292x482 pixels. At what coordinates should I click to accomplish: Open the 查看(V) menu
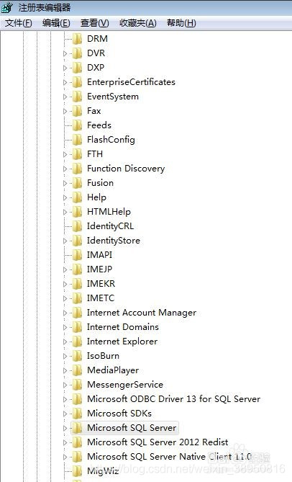tap(95, 23)
